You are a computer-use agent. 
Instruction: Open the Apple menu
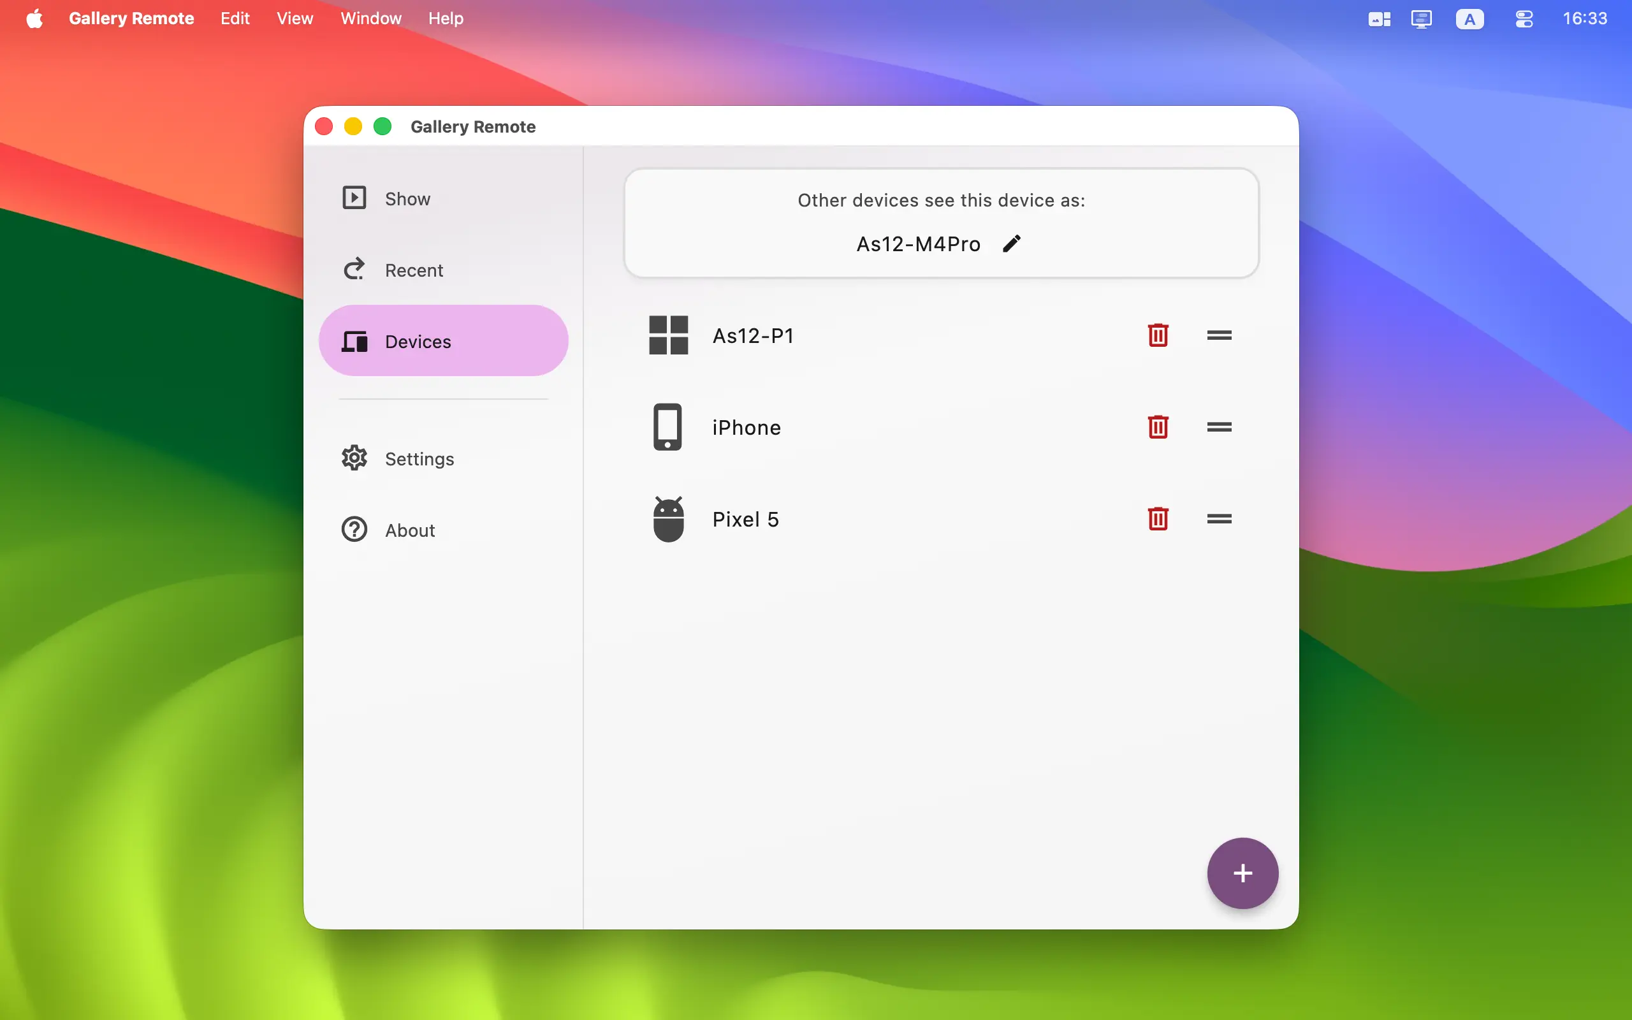coord(35,18)
